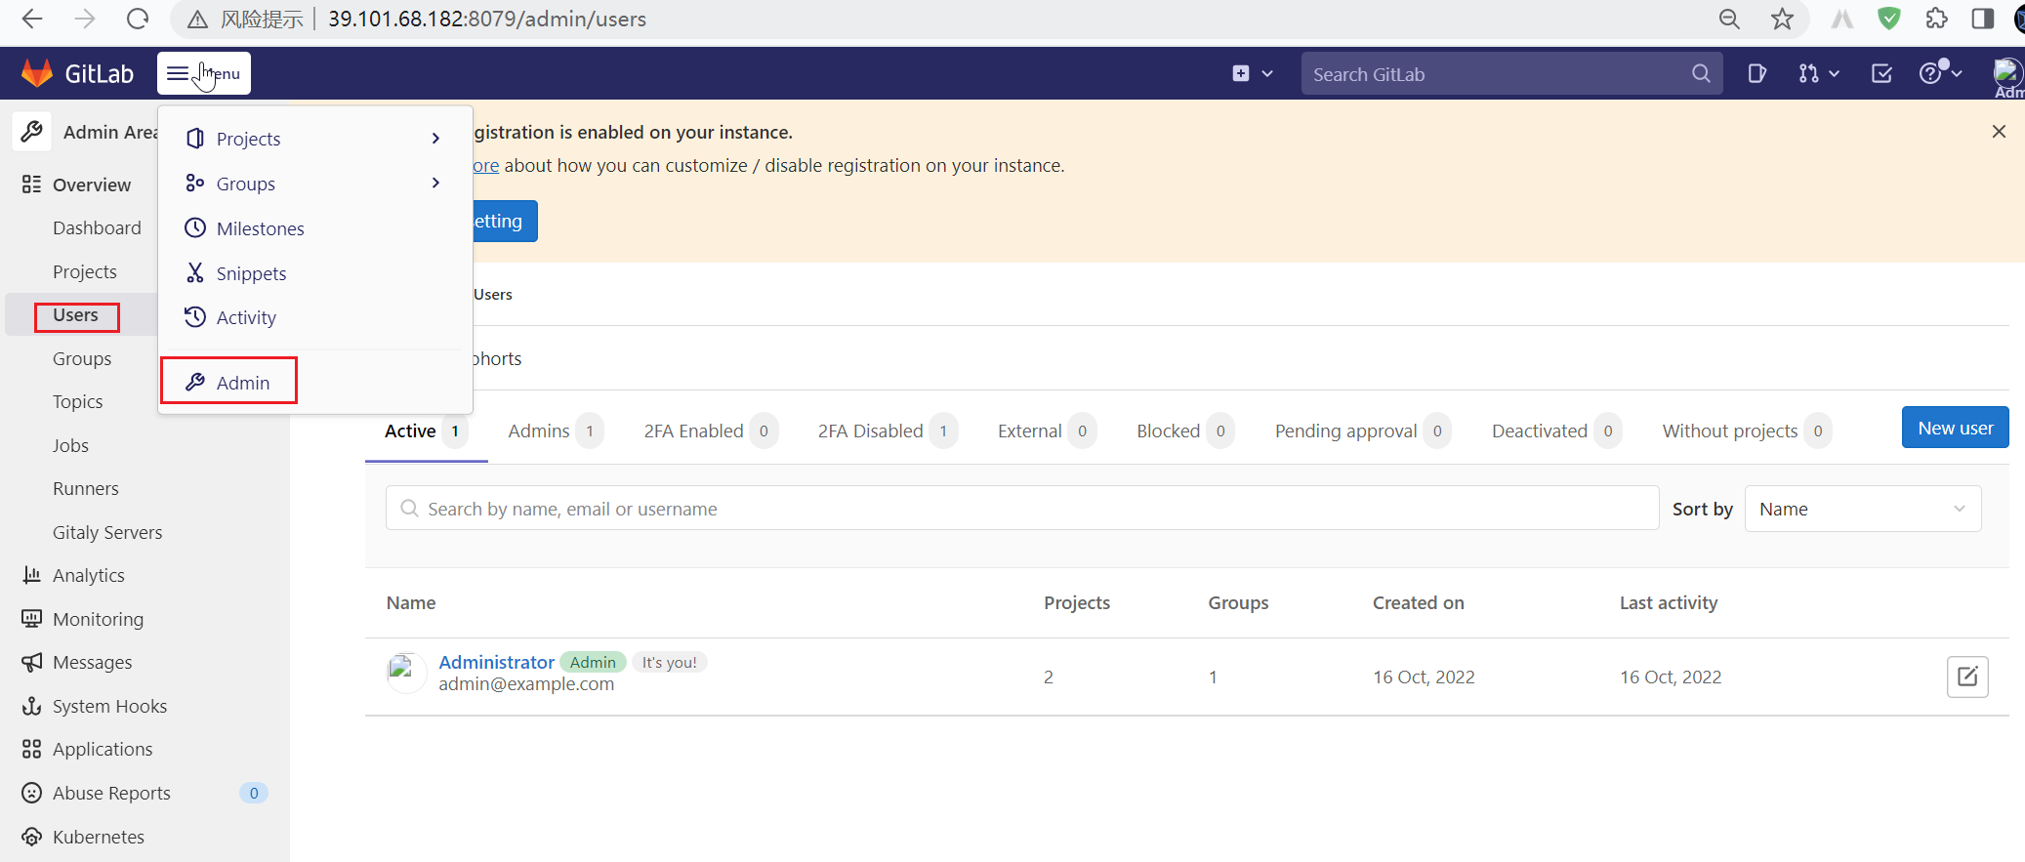Click the search magnifier icon in navbar
The width and height of the screenshot is (2025, 862).
coord(1701,73)
